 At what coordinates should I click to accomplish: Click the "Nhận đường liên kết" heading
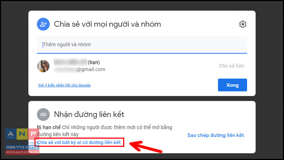[x=89, y=114]
